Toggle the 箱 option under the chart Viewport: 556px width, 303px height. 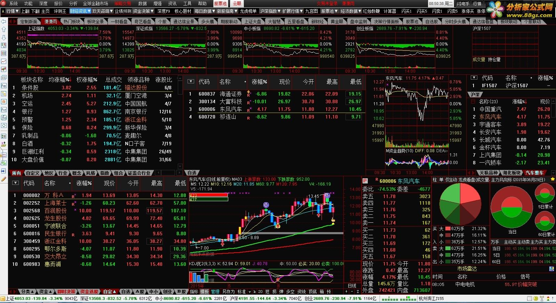tap(321, 292)
